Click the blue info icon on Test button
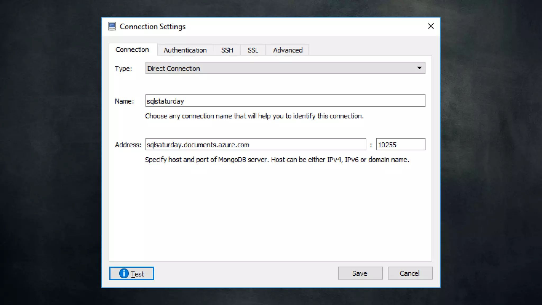542x305 pixels. click(124, 273)
